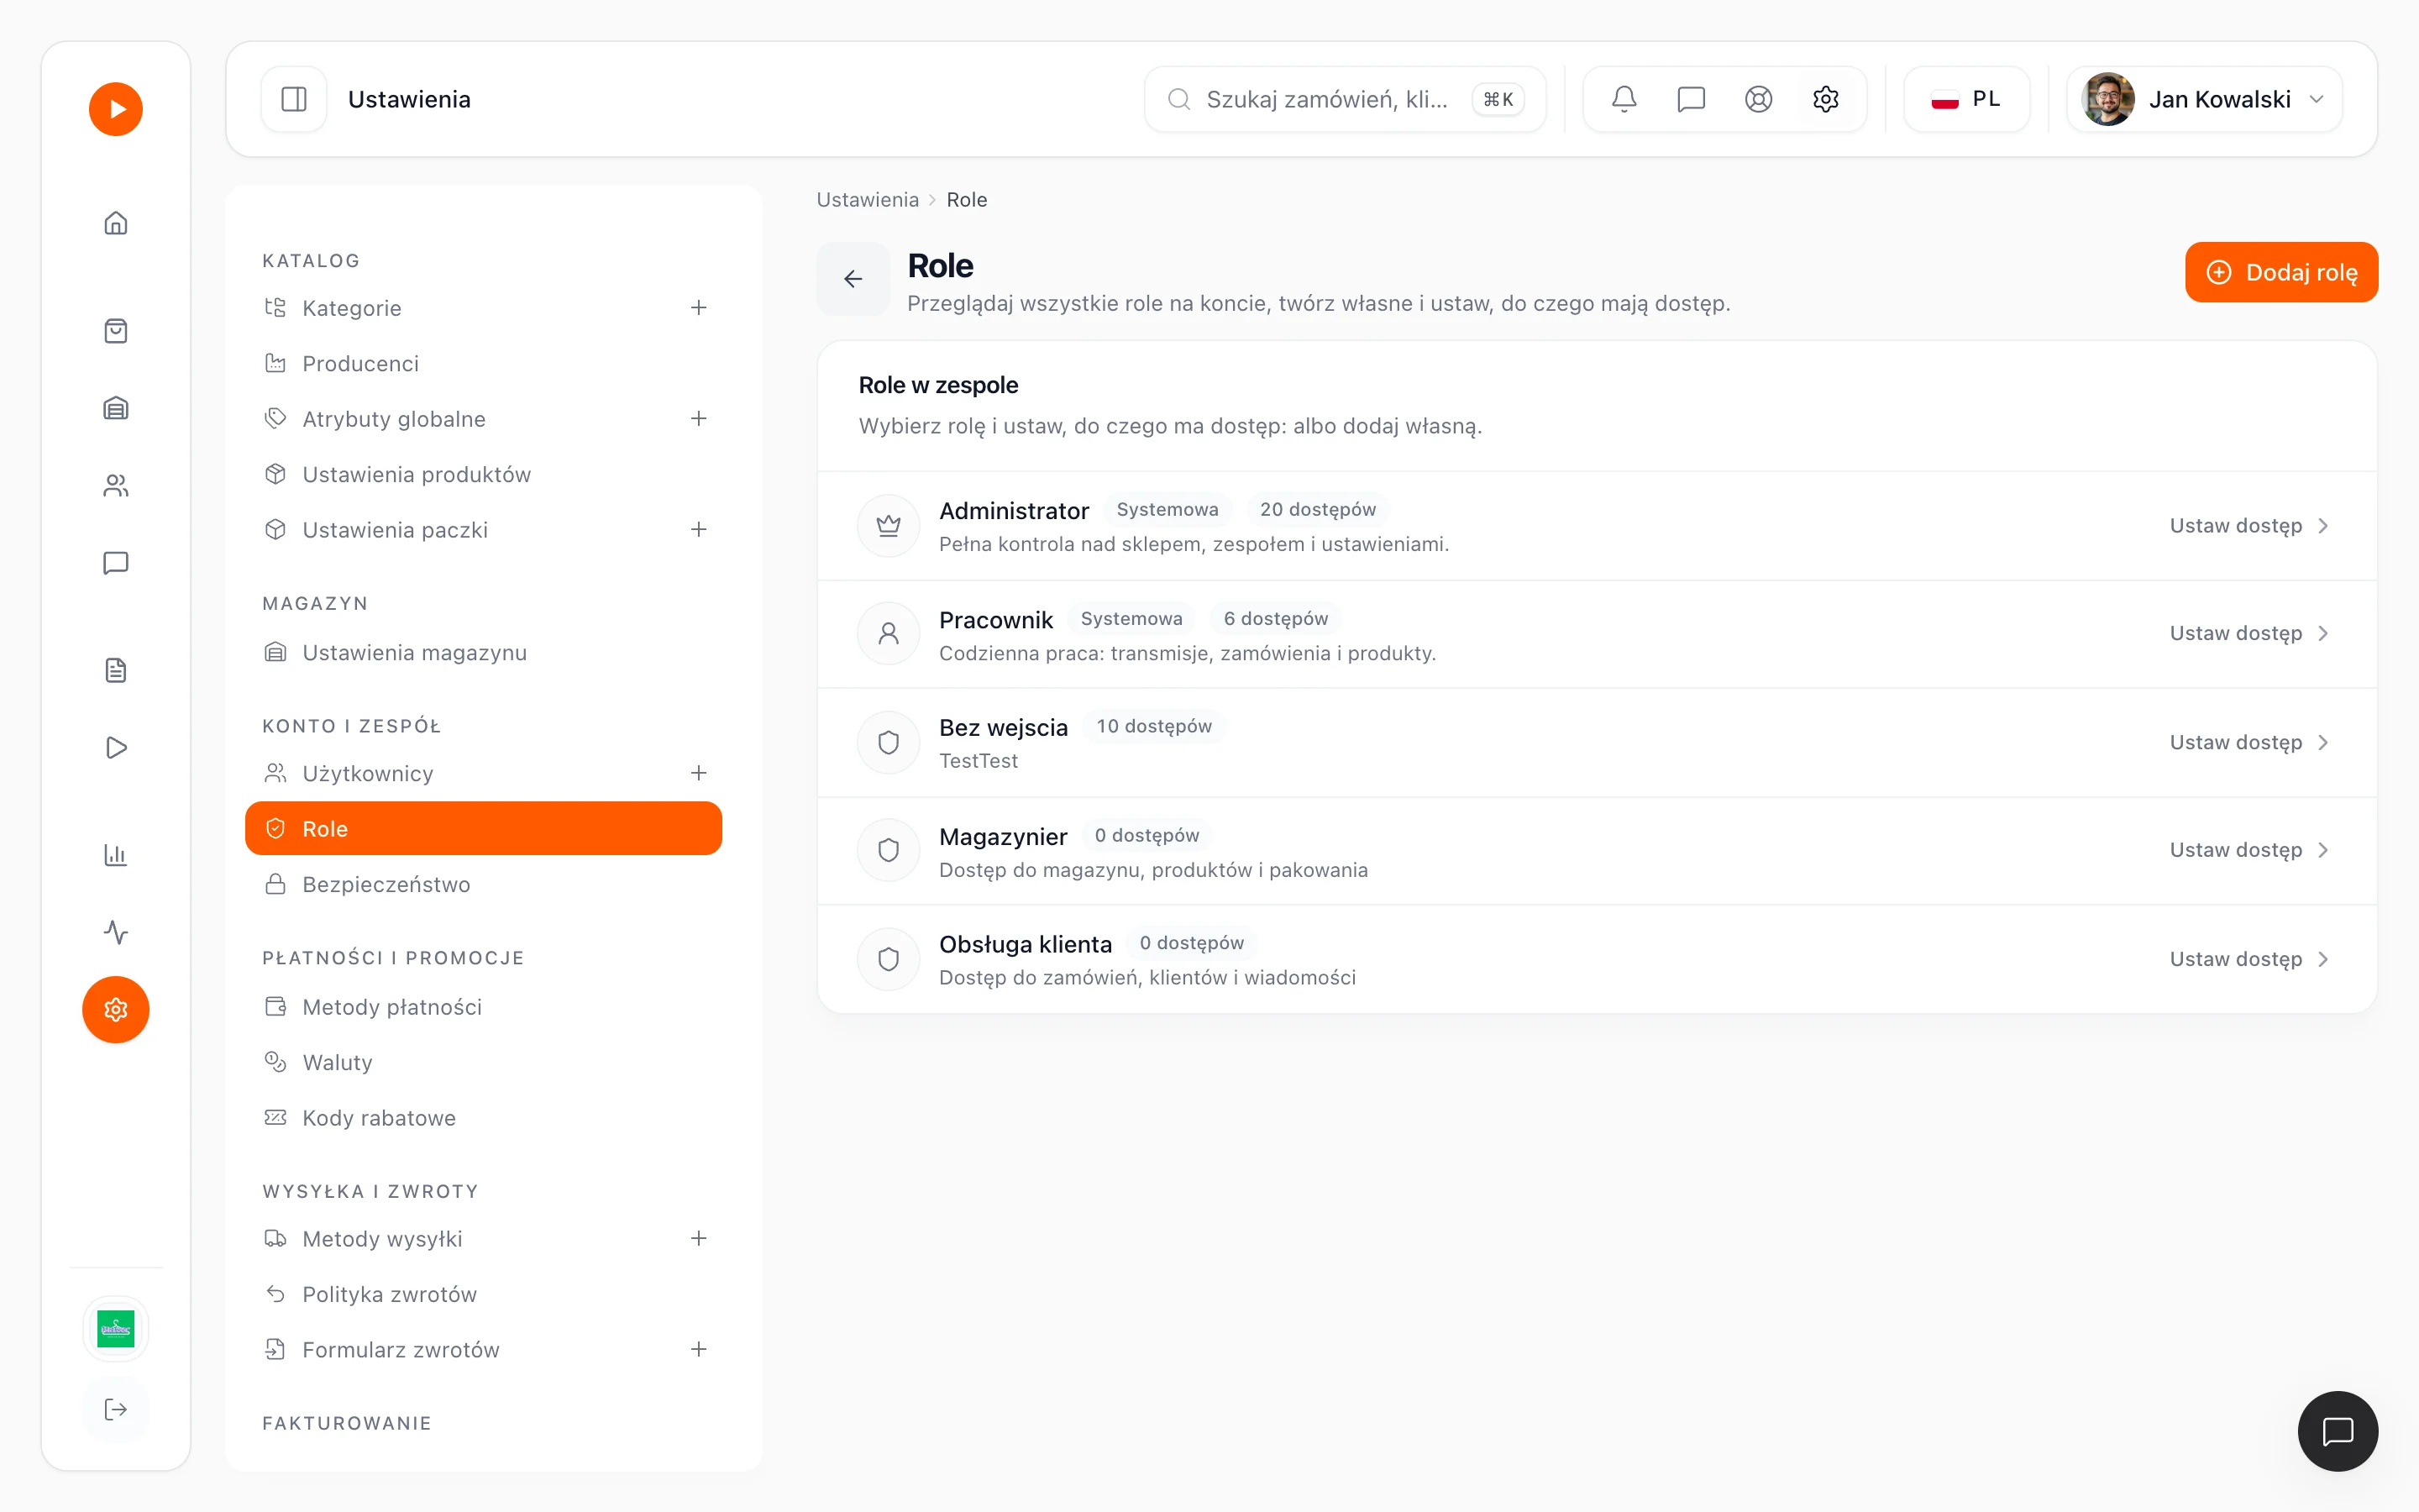Open the activity pulse icon in rail
This screenshot has height=1512, width=2419.
pos(116,932)
